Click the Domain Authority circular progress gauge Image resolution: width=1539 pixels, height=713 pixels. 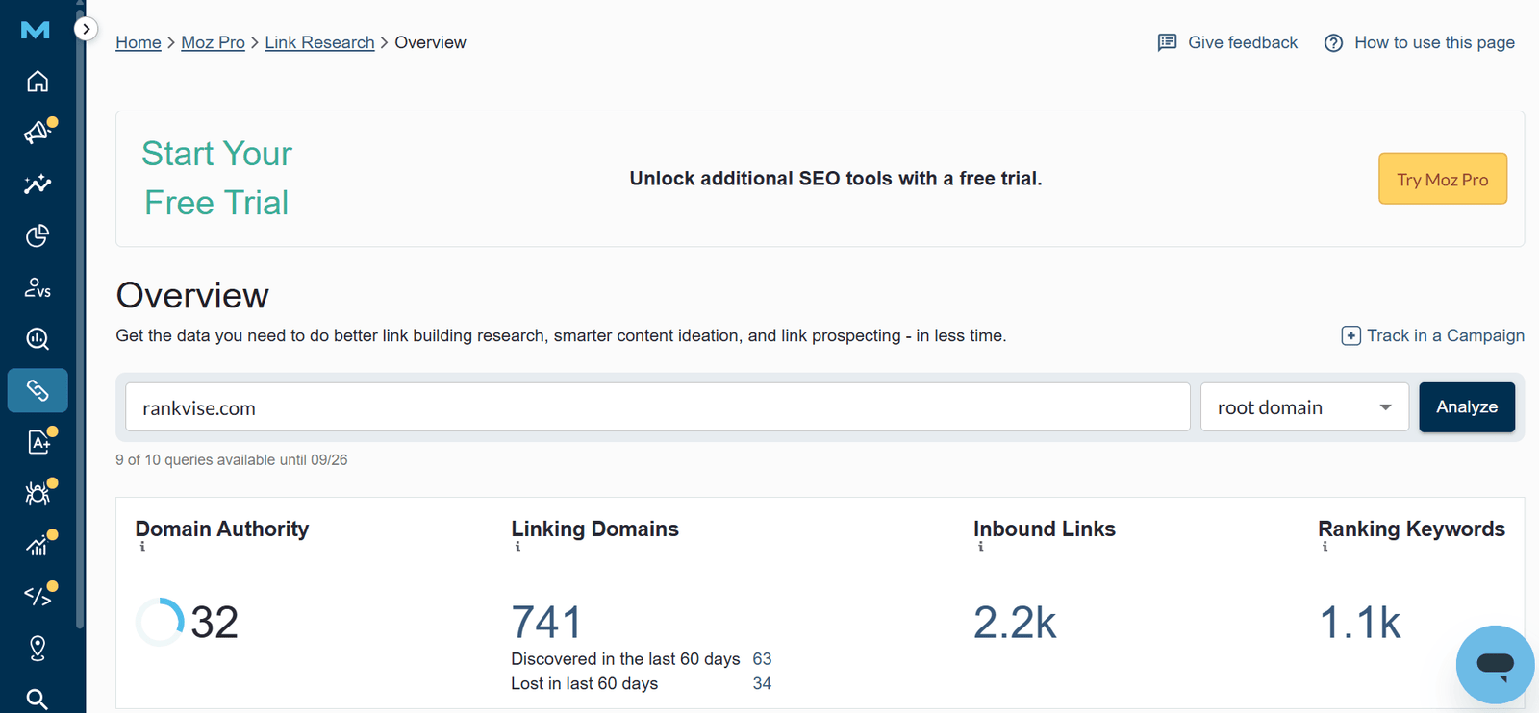160,622
